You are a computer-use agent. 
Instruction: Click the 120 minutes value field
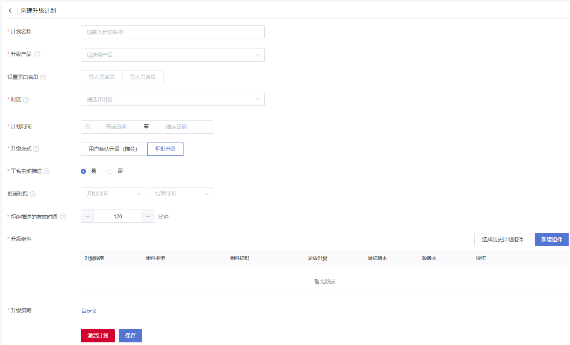[118, 216]
